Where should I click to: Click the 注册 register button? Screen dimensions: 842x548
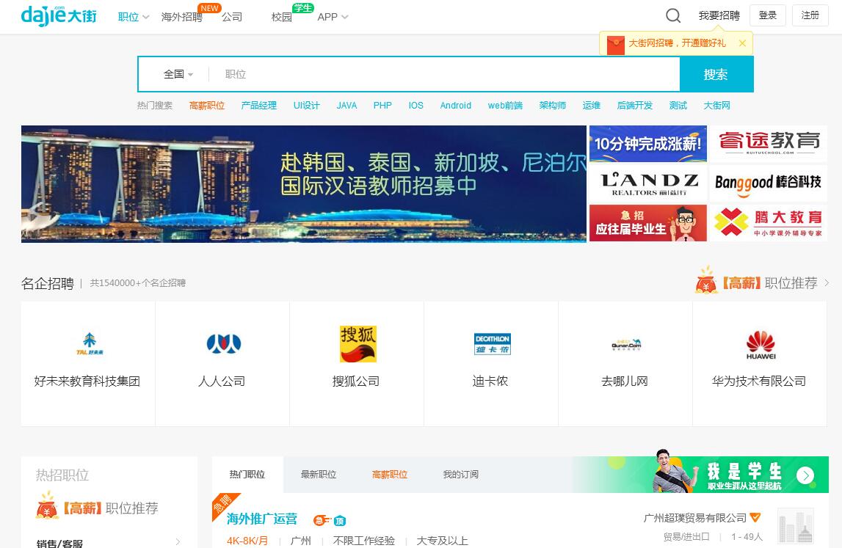[x=810, y=15]
